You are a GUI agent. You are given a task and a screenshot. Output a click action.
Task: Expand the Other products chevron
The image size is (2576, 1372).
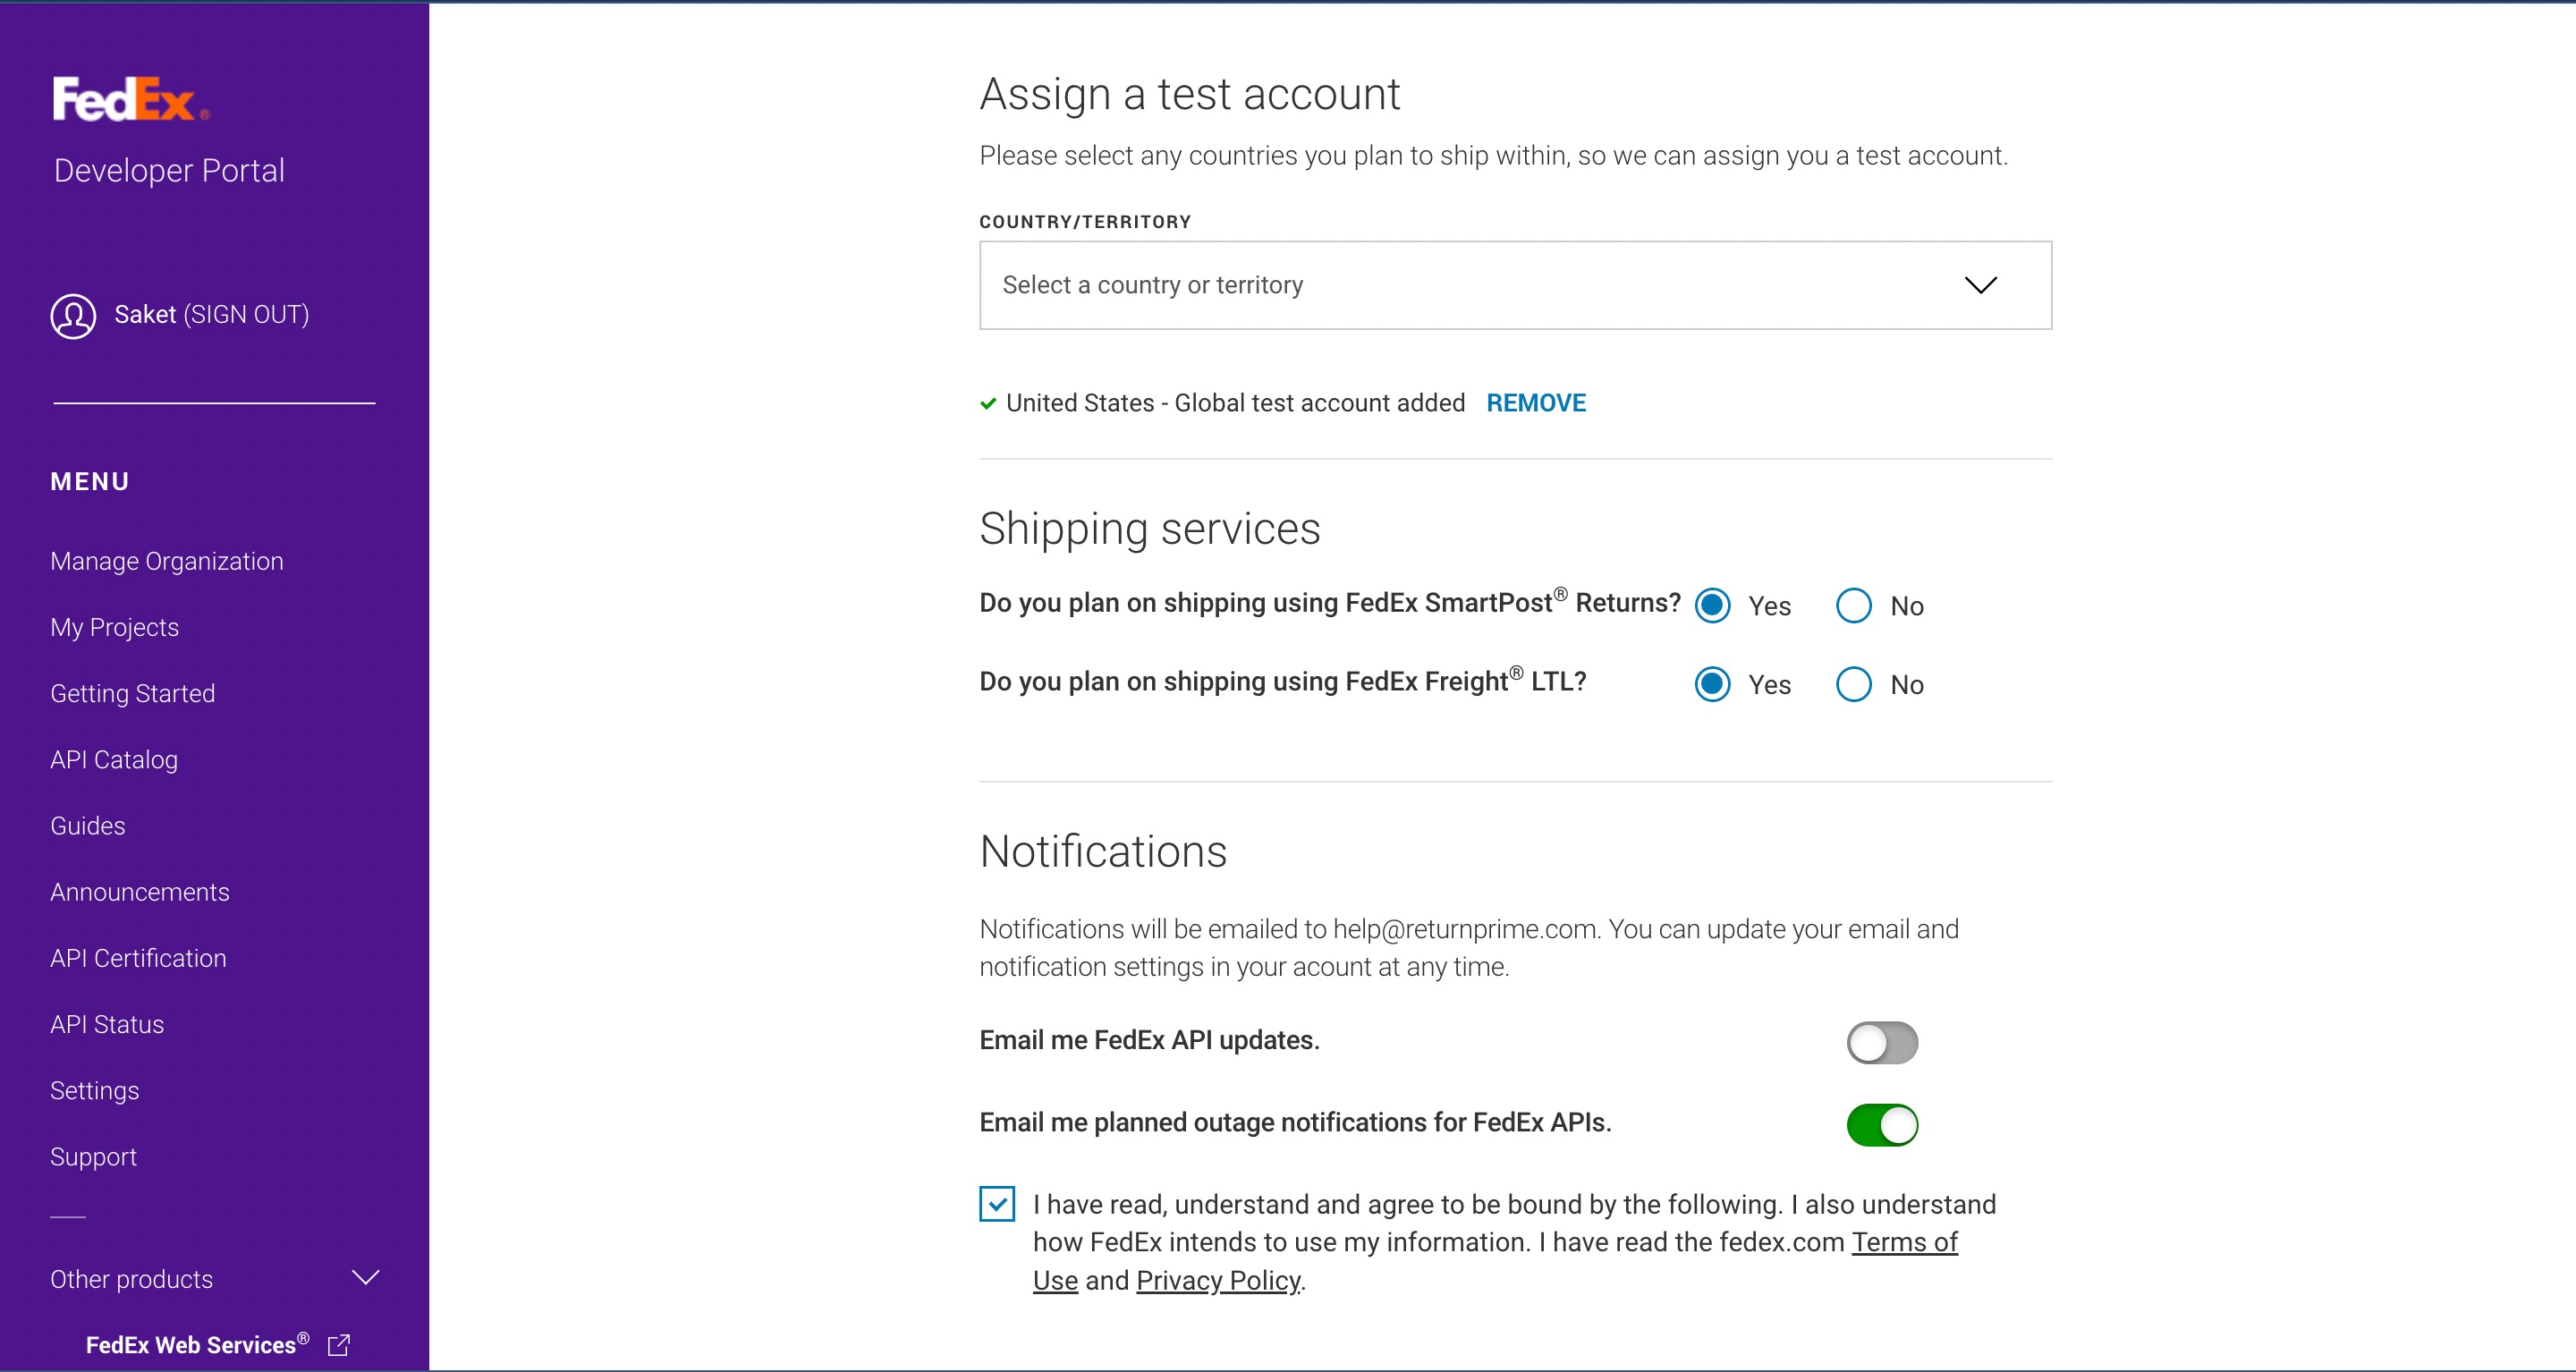coord(366,1278)
